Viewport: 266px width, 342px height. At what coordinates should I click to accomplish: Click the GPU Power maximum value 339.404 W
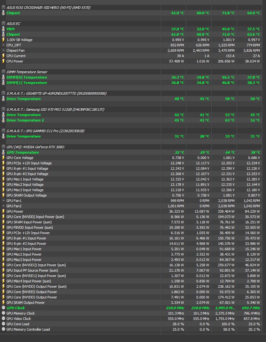(226, 211)
